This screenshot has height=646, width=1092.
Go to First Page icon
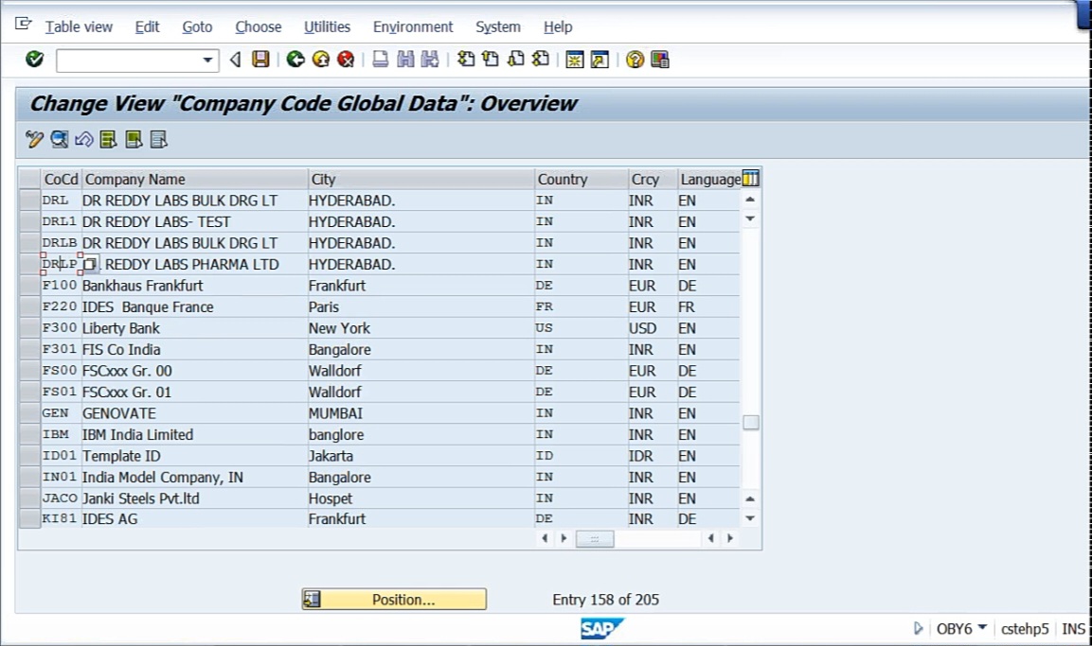click(x=466, y=60)
